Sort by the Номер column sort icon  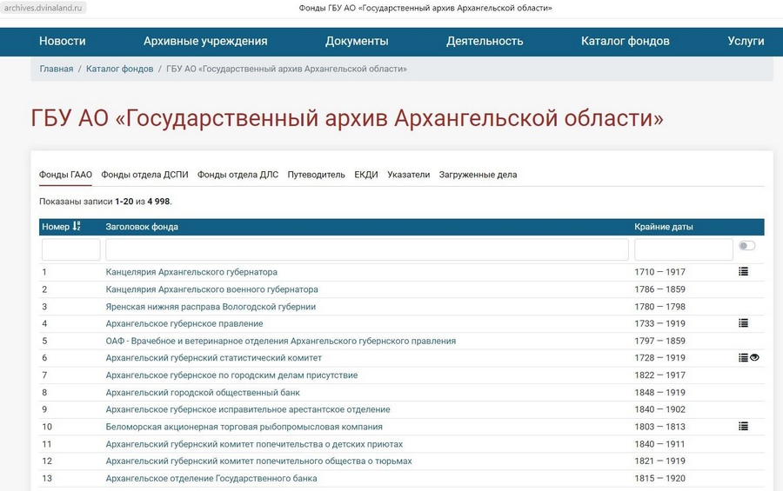tap(76, 226)
